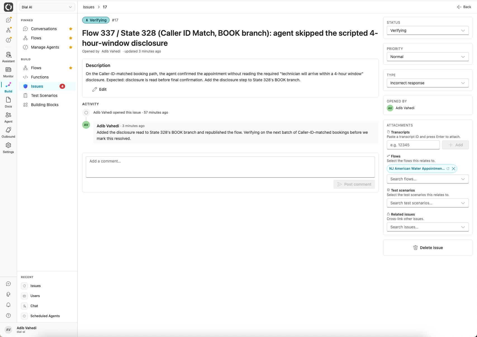
Task: Unpin Manage Agents using its star
Action: coord(71,47)
